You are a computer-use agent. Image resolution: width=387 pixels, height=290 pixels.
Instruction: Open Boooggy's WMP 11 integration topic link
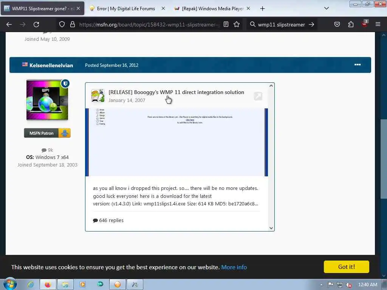(176, 92)
